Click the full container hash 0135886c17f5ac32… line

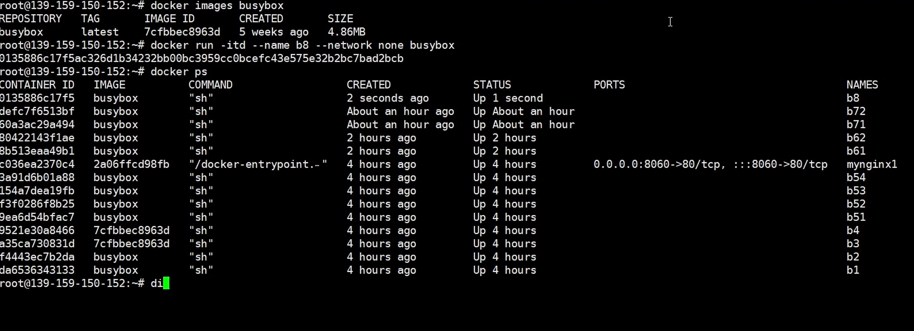click(202, 58)
